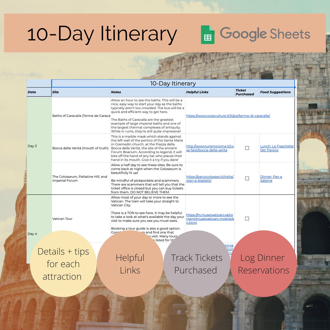
Task: Tick the ticket checkbox for Bocca della Verità
Action: [x=247, y=148]
